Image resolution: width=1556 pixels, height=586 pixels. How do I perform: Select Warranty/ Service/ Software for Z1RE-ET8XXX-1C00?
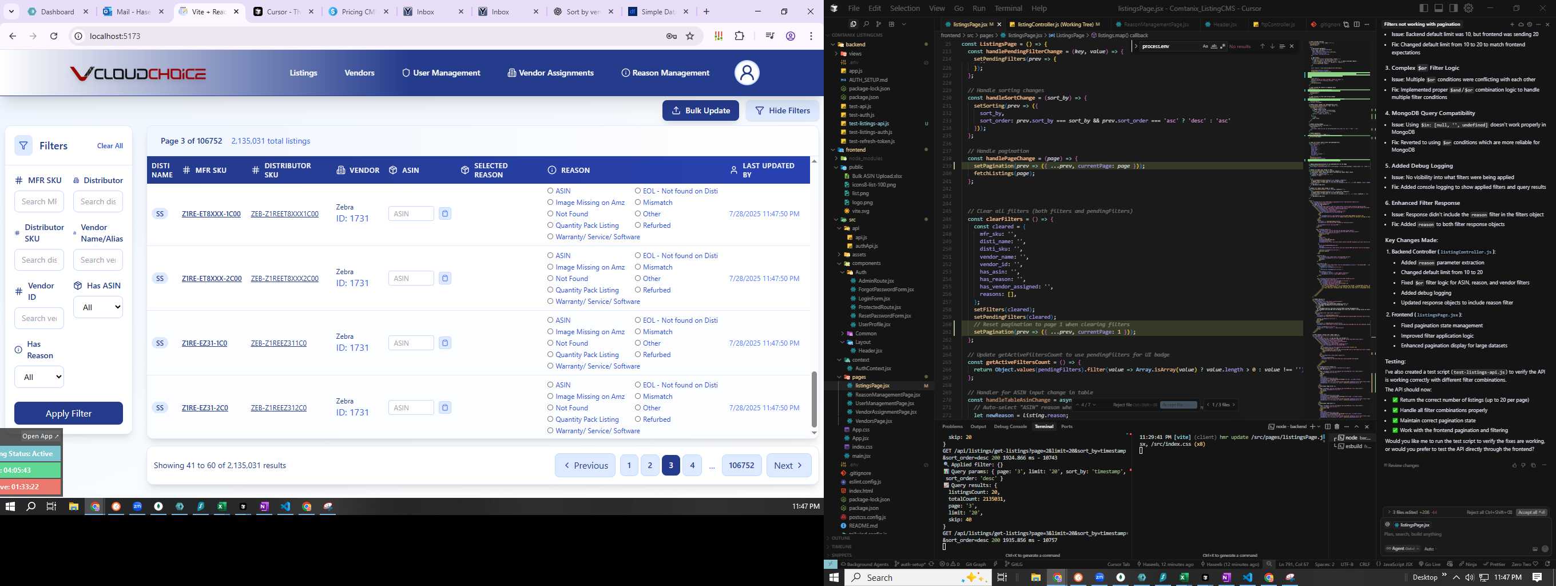(x=550, y=237)
